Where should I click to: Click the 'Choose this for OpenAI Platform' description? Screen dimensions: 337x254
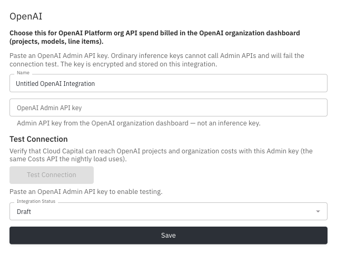(x=155, y=37)
